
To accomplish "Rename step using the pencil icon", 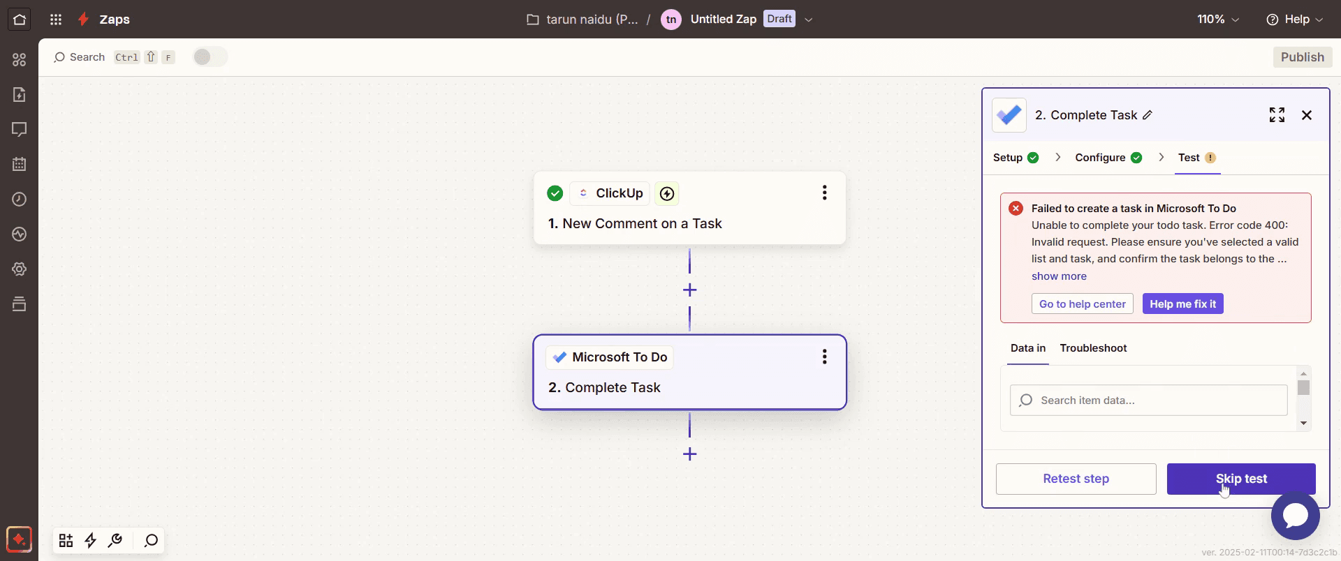I will point(1148,115).
